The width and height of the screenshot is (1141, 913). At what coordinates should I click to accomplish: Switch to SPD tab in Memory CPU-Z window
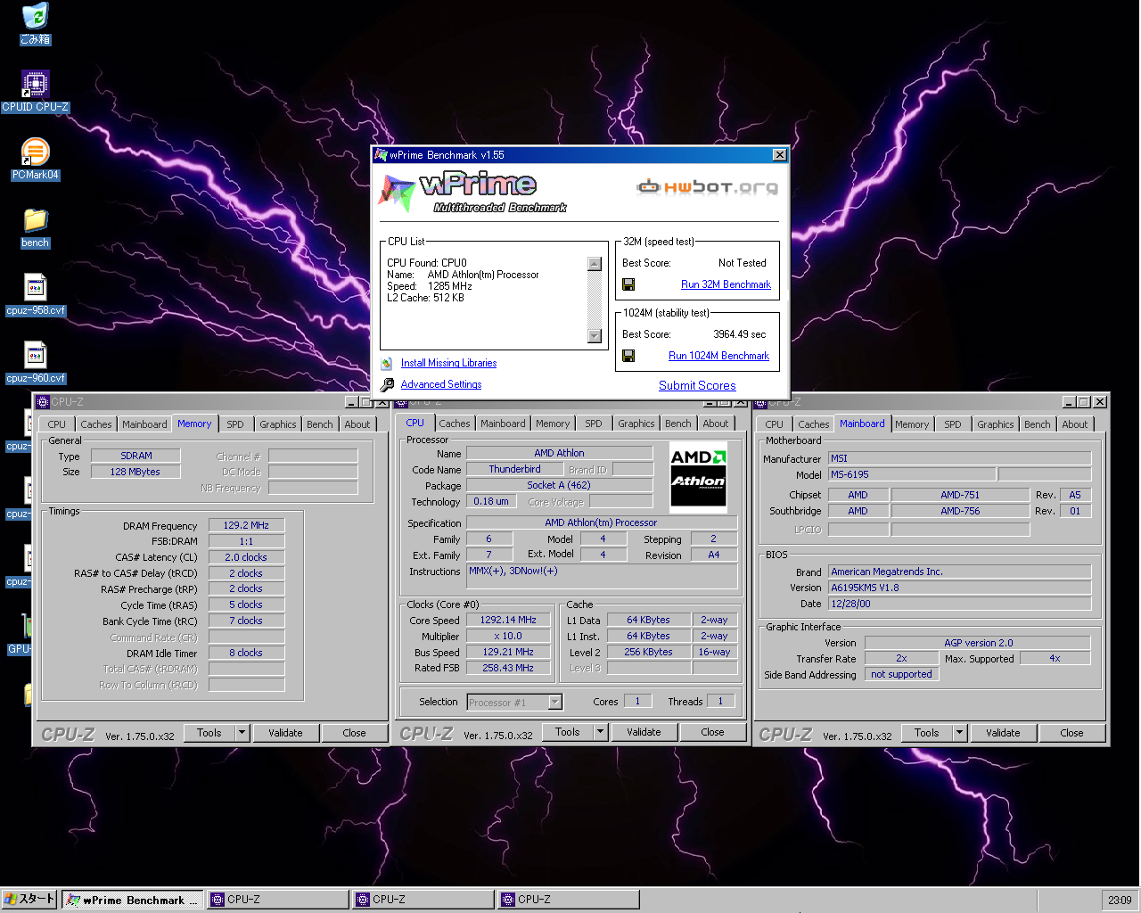[235, 424]
